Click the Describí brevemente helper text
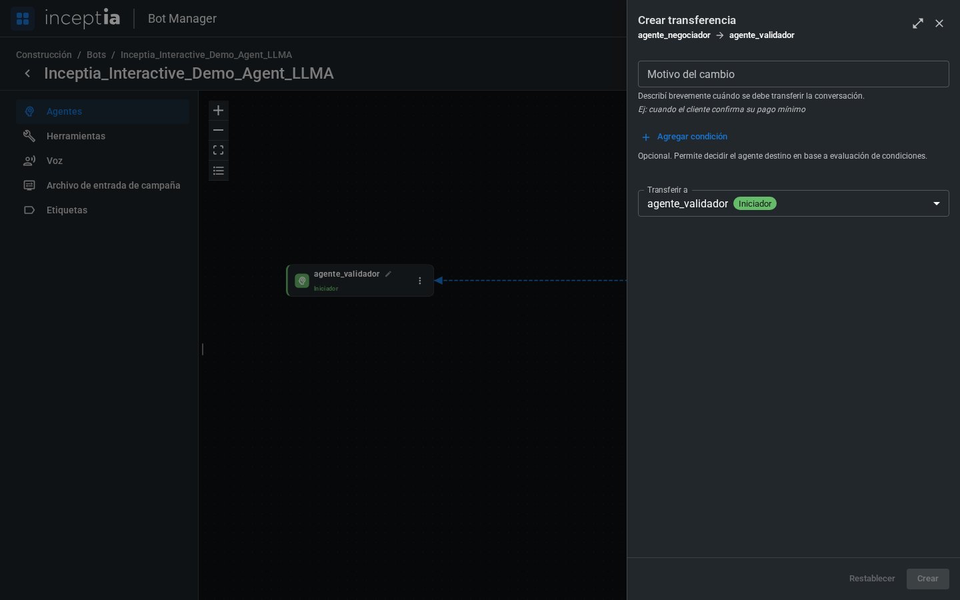960x600 pixels. point(751,96)
